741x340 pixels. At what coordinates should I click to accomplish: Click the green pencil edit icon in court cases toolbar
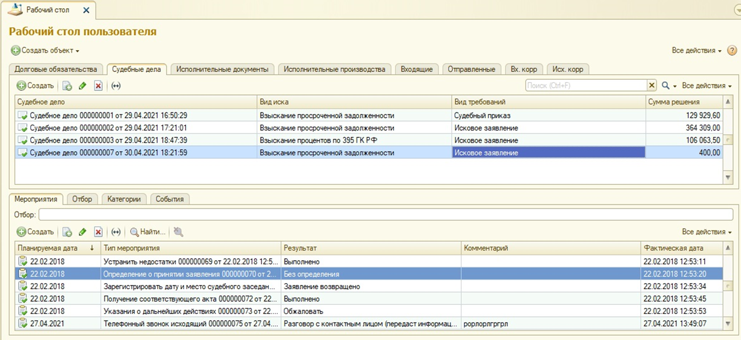tap(83, 86)
